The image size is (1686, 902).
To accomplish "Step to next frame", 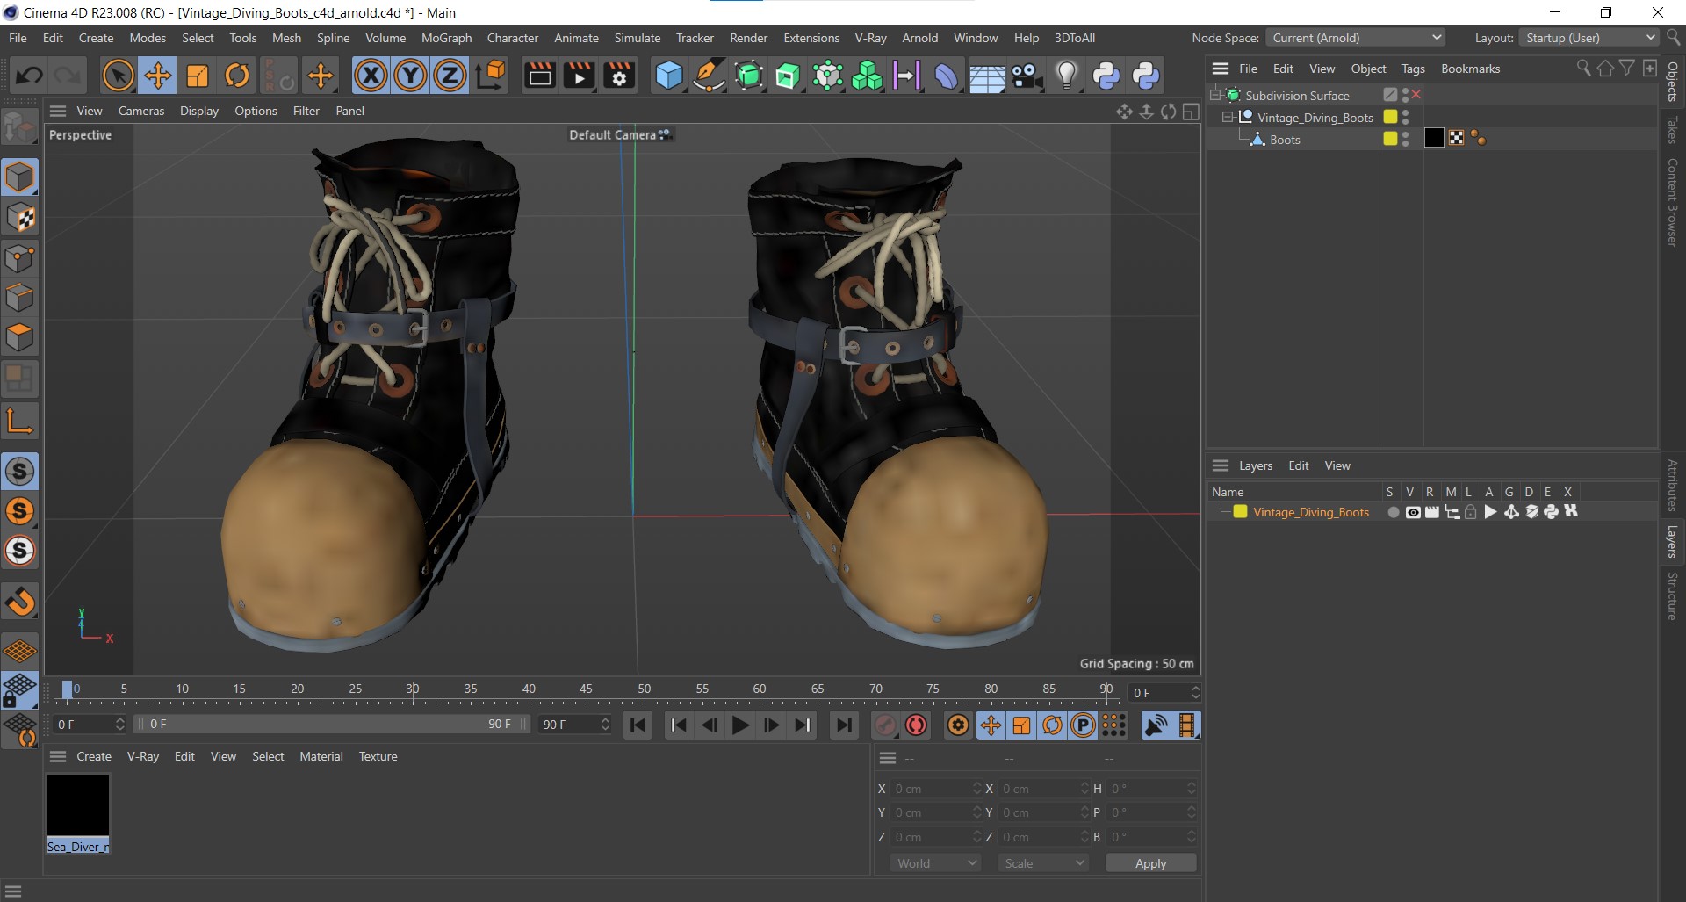I will [x=771, y=725].
